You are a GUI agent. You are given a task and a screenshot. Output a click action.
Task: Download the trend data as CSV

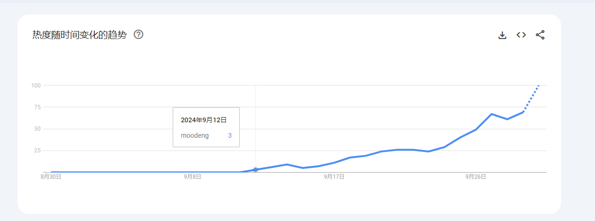click(x=503, y=35)
